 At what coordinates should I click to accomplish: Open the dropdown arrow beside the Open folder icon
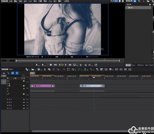point(35,70)
